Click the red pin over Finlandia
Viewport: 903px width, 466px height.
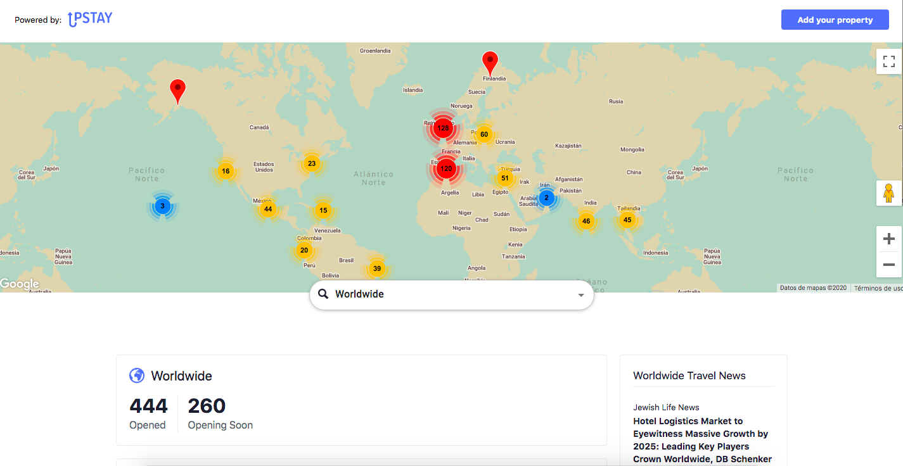click(490, 64)
